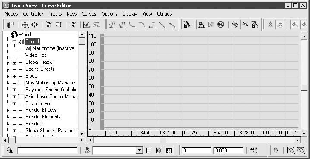
Task: Click the Lock Selection icon
Action: (x=187, y=25)
